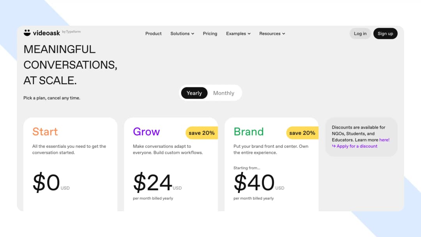Viewport: 421px width, 237px height.
Task: Click the Grow plan title
Action: click(x=147, y=132)
